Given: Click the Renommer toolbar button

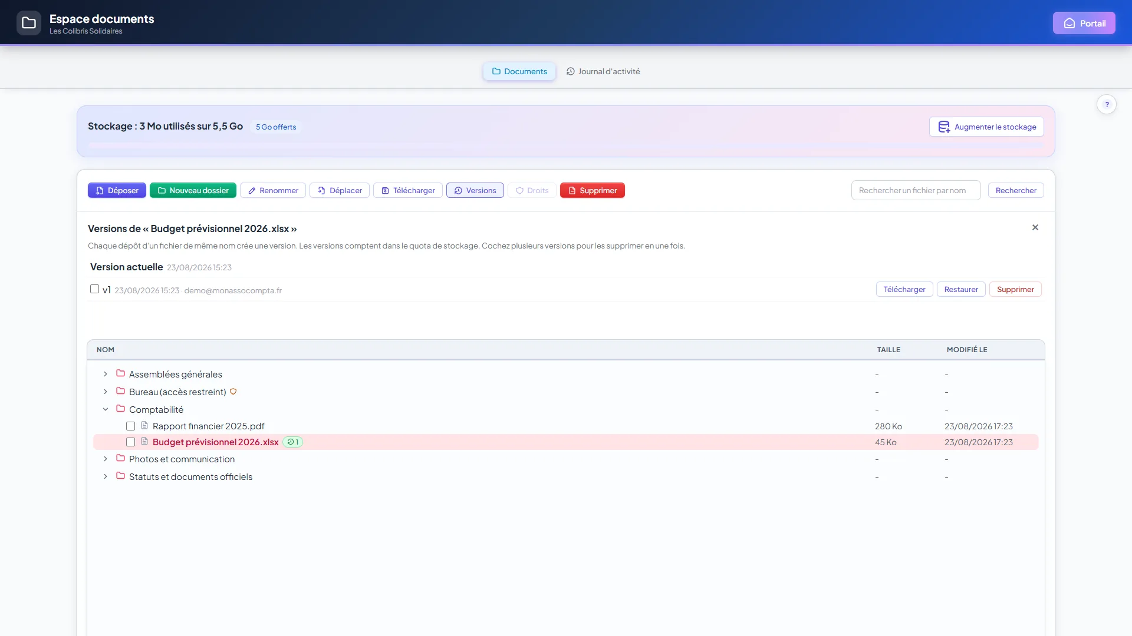Looking at the screenshot, I should tap(273, 190).
